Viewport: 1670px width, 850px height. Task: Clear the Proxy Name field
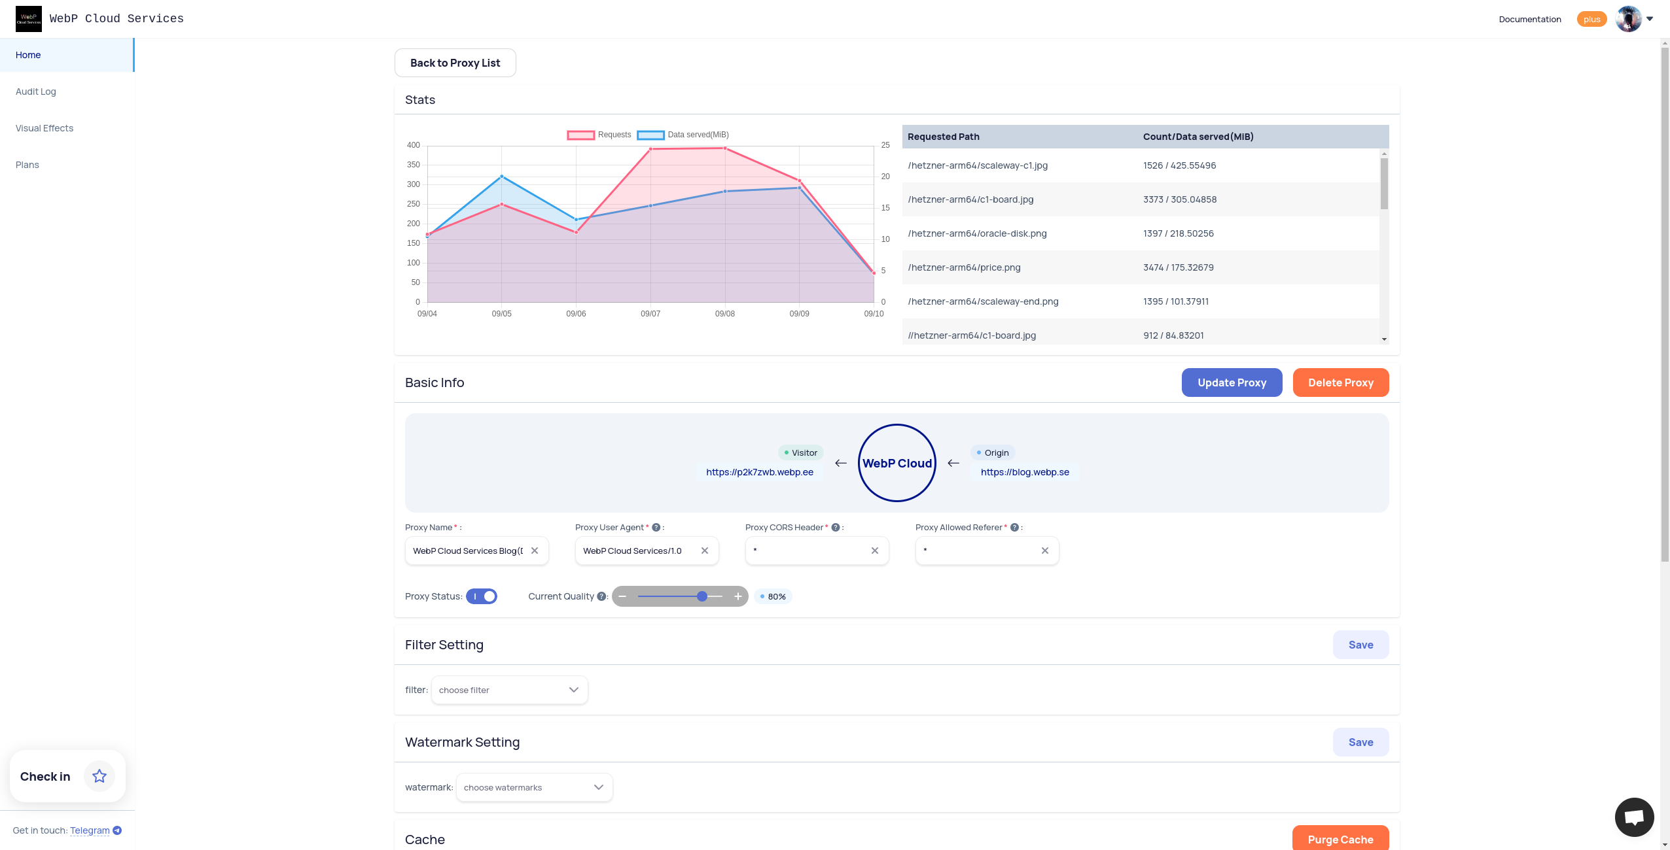(535, 551)
